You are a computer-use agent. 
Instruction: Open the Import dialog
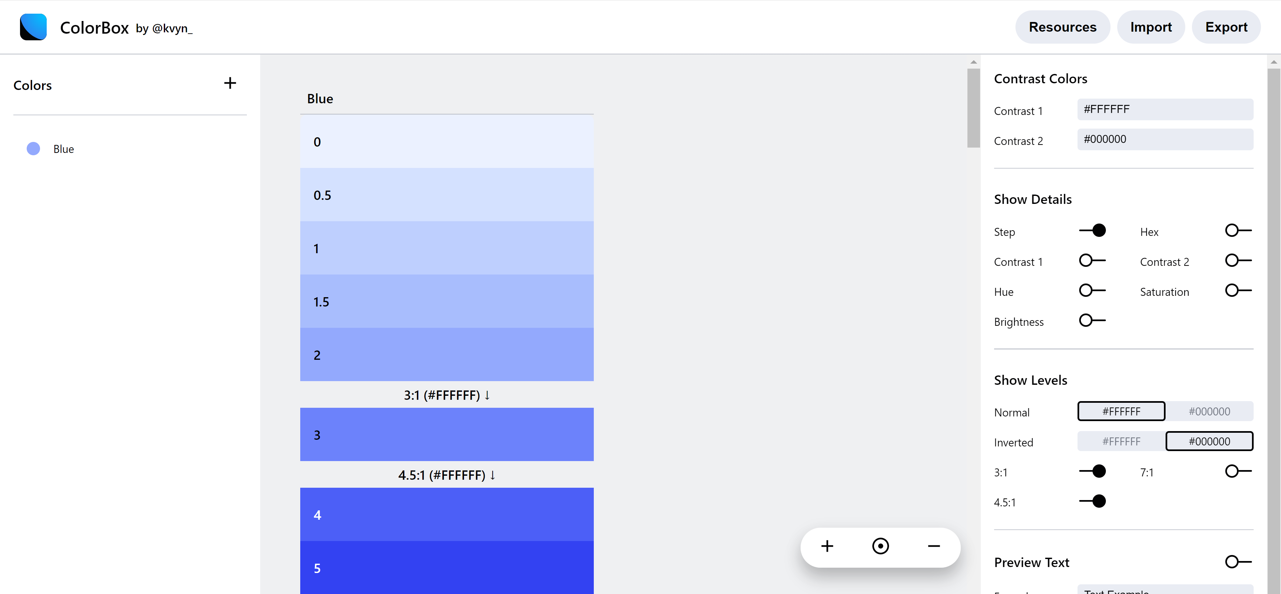[x=1151, y=27]
